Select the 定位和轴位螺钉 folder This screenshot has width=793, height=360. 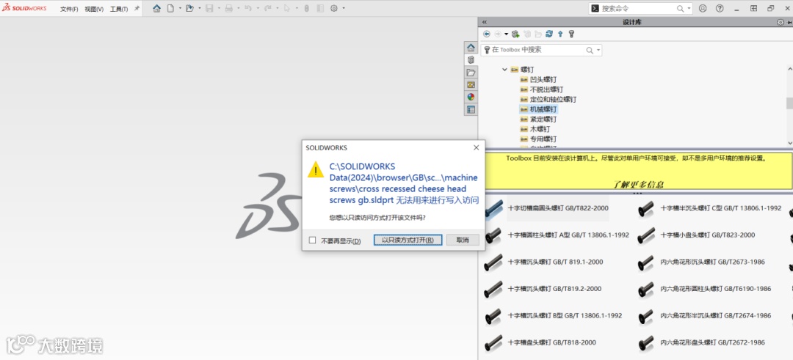click(548, 100)
